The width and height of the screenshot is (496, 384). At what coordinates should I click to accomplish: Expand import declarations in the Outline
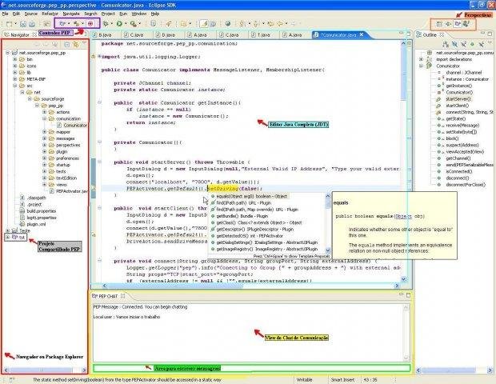pyautogui.click(x=421, y=59)
